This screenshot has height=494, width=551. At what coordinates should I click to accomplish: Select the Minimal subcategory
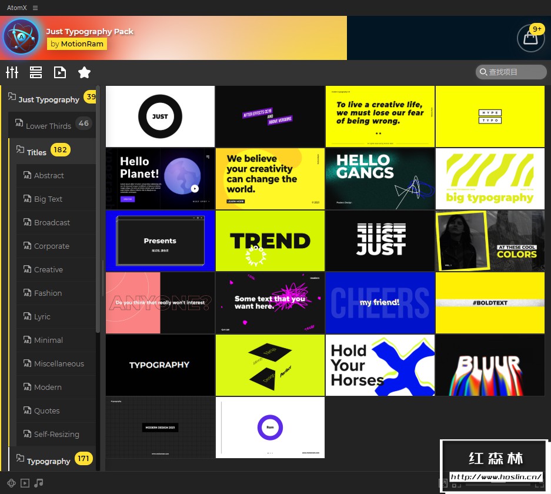coord(56,340)
